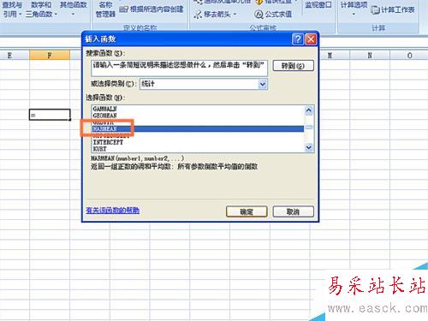Click the Create from Selection ribbon icon

pyautogui.click(x=123, y=9)
